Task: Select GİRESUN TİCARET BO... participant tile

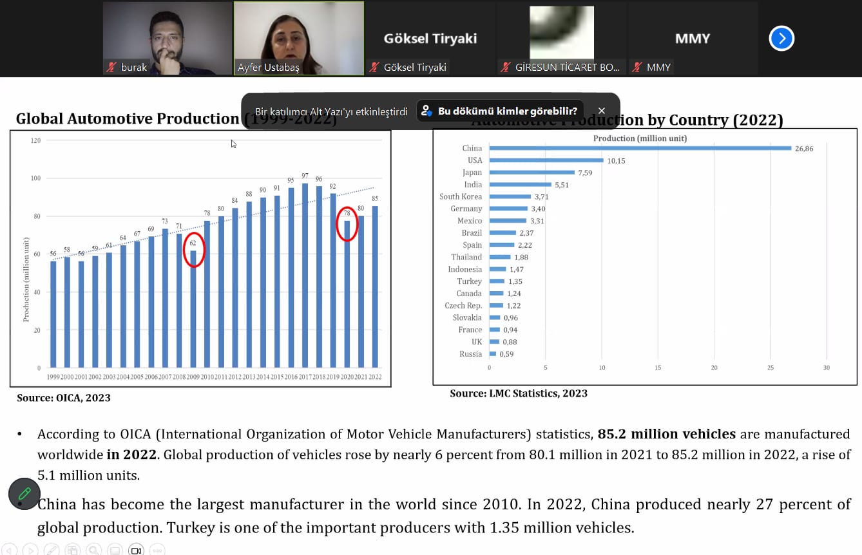Action: point(561,37)
